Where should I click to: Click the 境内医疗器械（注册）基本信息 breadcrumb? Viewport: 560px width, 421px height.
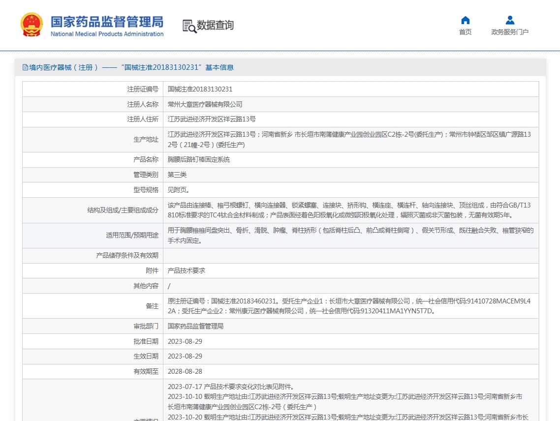(128, 67)
